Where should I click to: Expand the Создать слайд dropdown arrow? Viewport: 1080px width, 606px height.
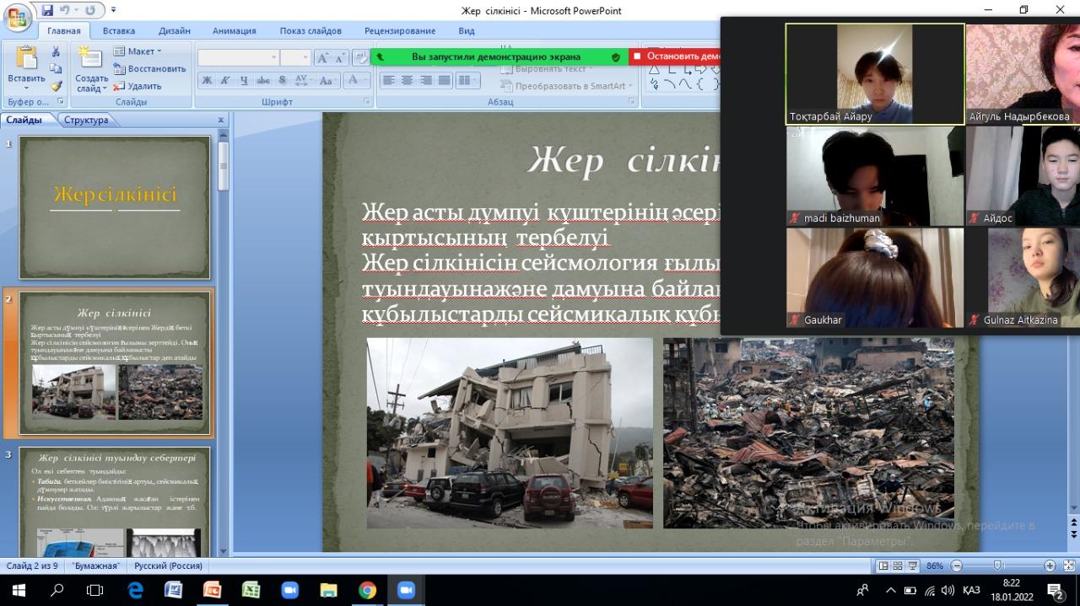[104, 88]
